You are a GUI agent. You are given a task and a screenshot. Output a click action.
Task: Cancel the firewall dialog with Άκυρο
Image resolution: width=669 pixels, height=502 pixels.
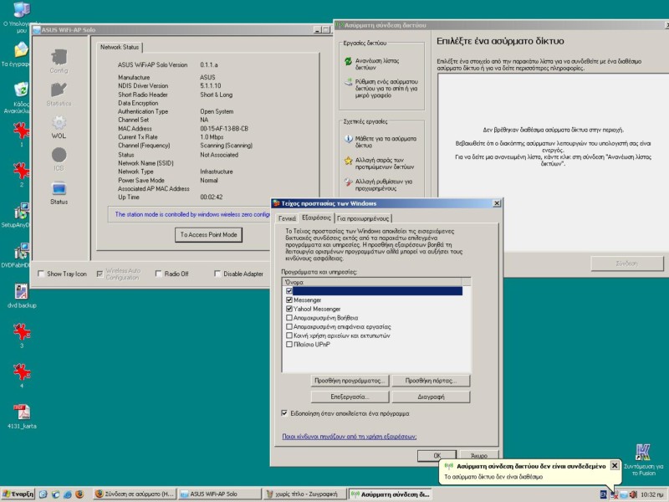(478, 455)
